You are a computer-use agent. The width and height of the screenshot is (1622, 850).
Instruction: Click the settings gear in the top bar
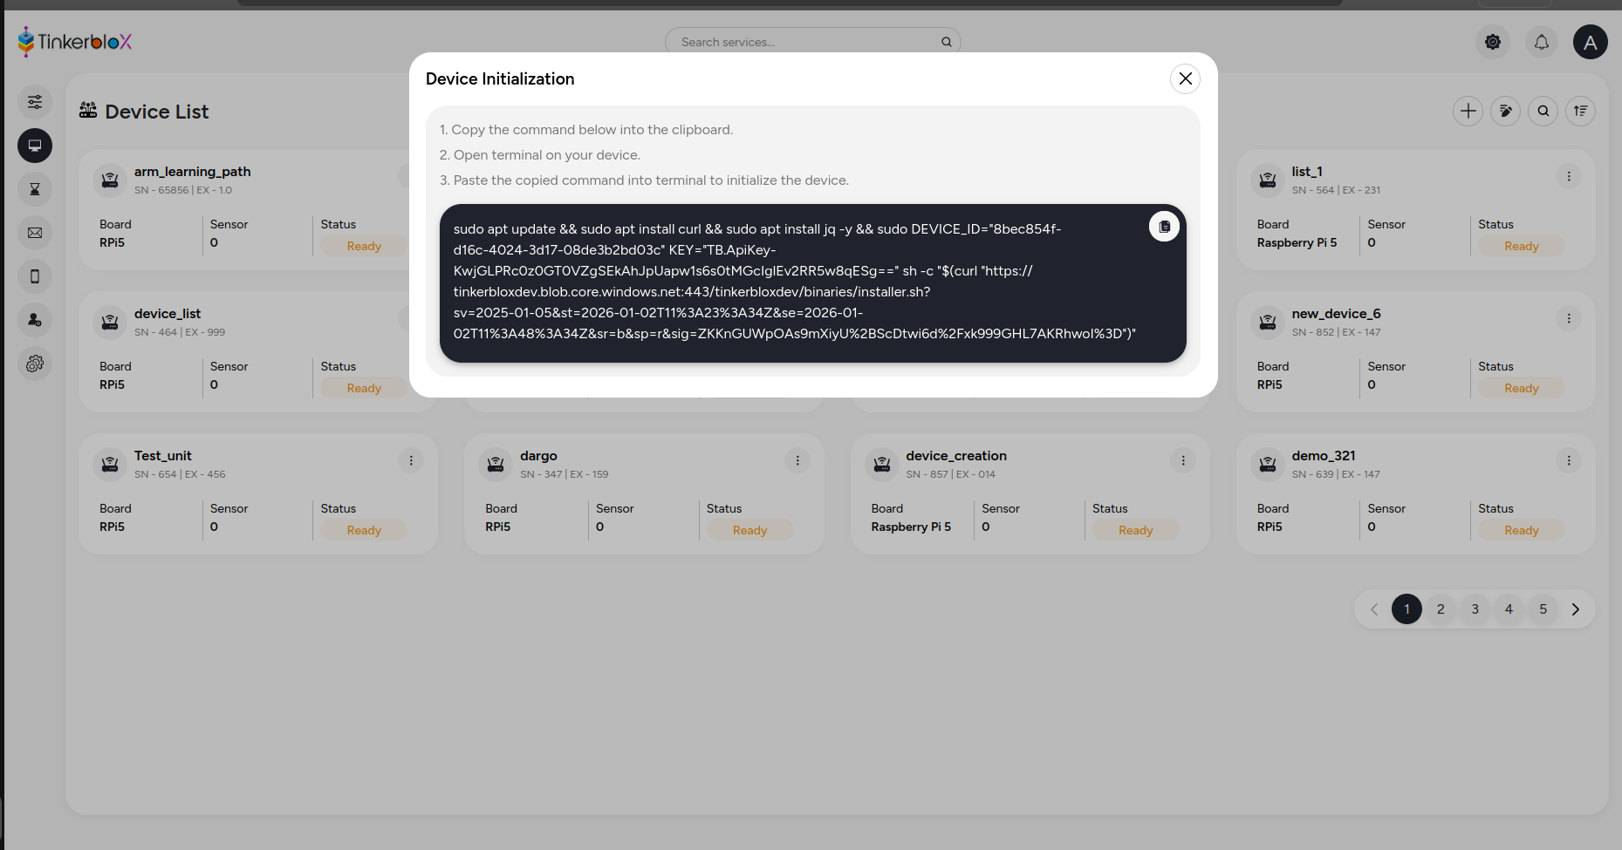[1492, 42]
